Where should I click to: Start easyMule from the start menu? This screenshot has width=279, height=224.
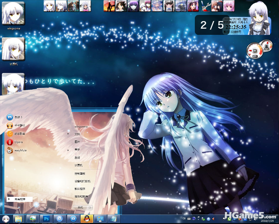(17, 150)
